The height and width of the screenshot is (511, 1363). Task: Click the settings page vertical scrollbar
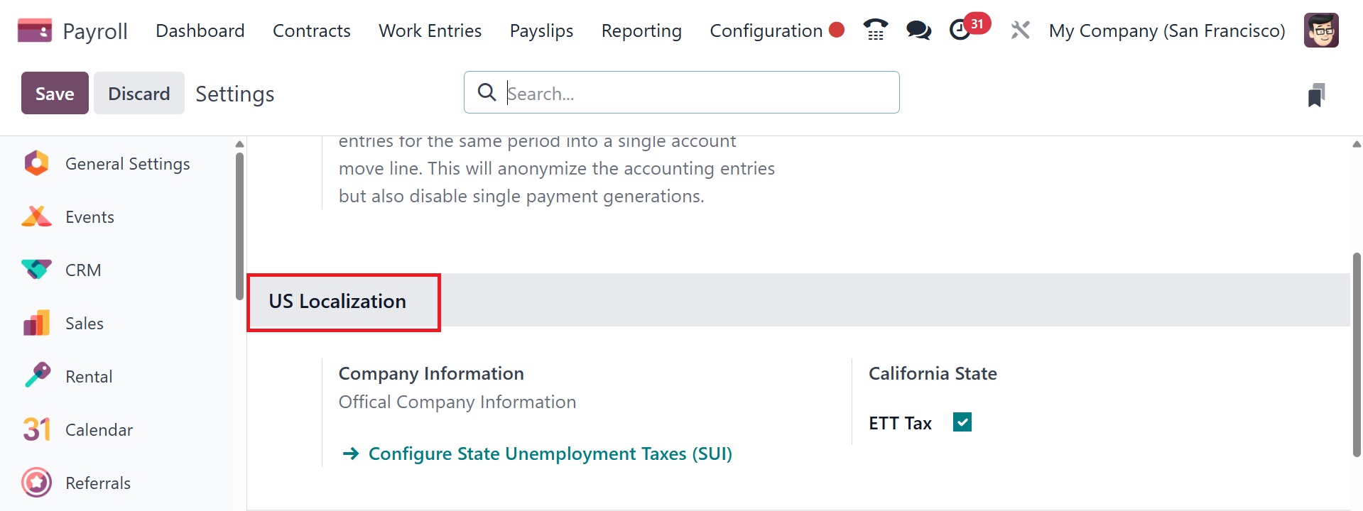tap(1357, 355)
